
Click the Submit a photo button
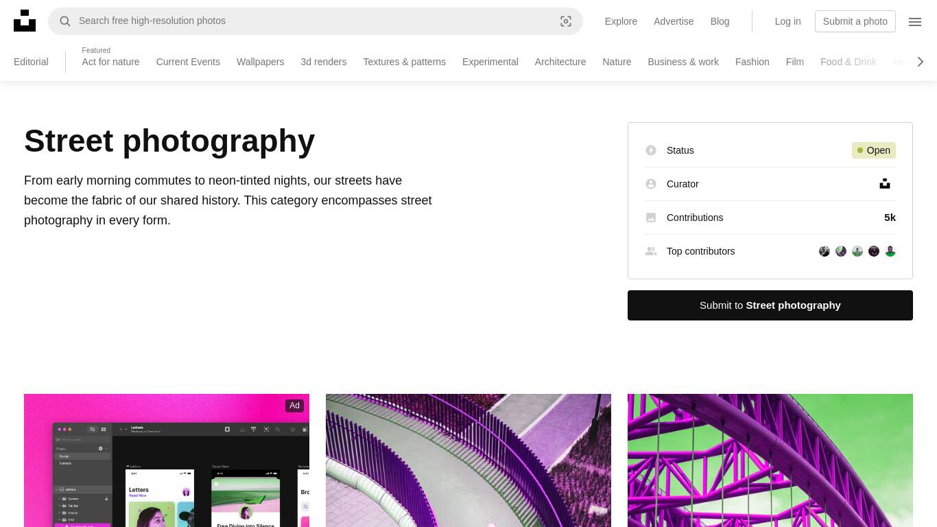855,21
